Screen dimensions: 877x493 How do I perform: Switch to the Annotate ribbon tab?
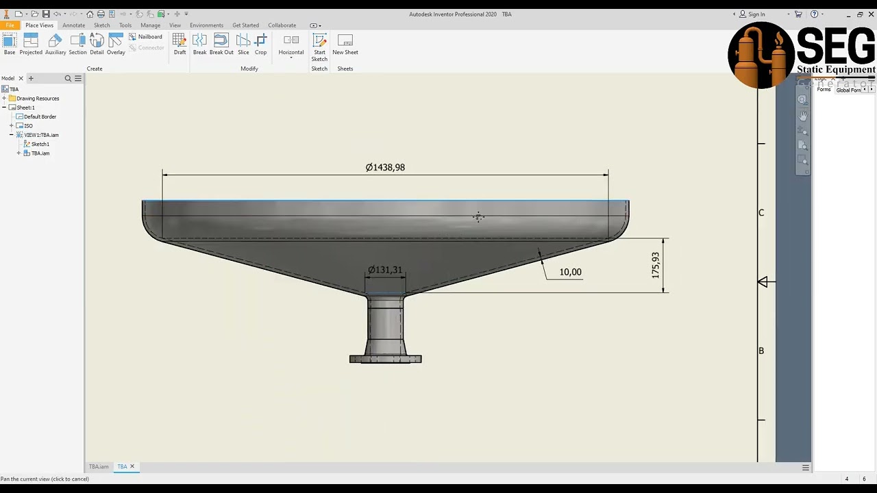tap(74, 25)
